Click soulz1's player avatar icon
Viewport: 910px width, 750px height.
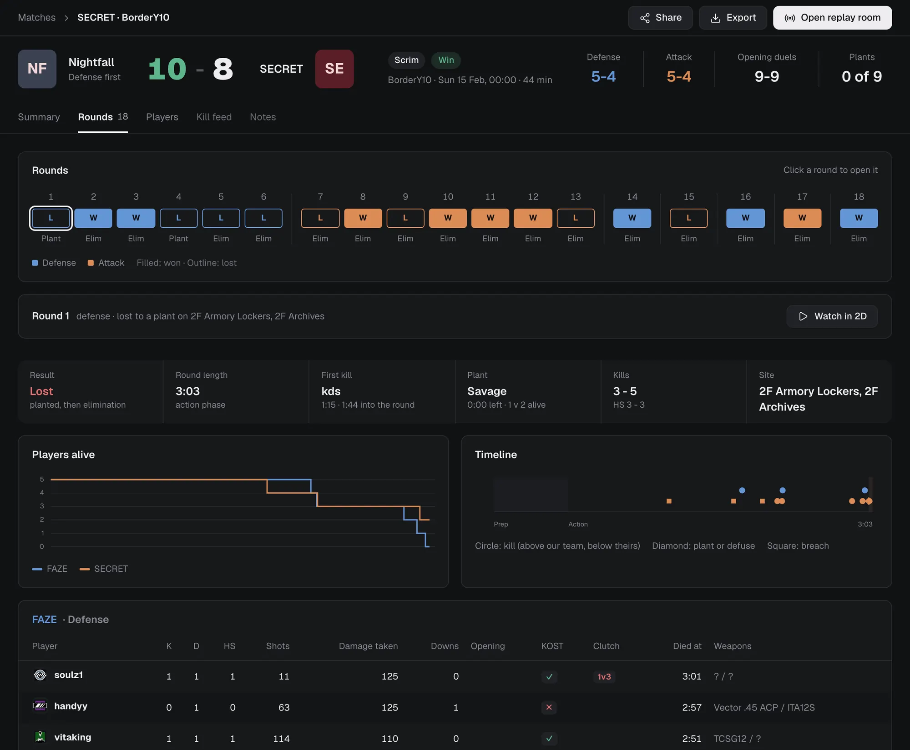coord(40,675)
